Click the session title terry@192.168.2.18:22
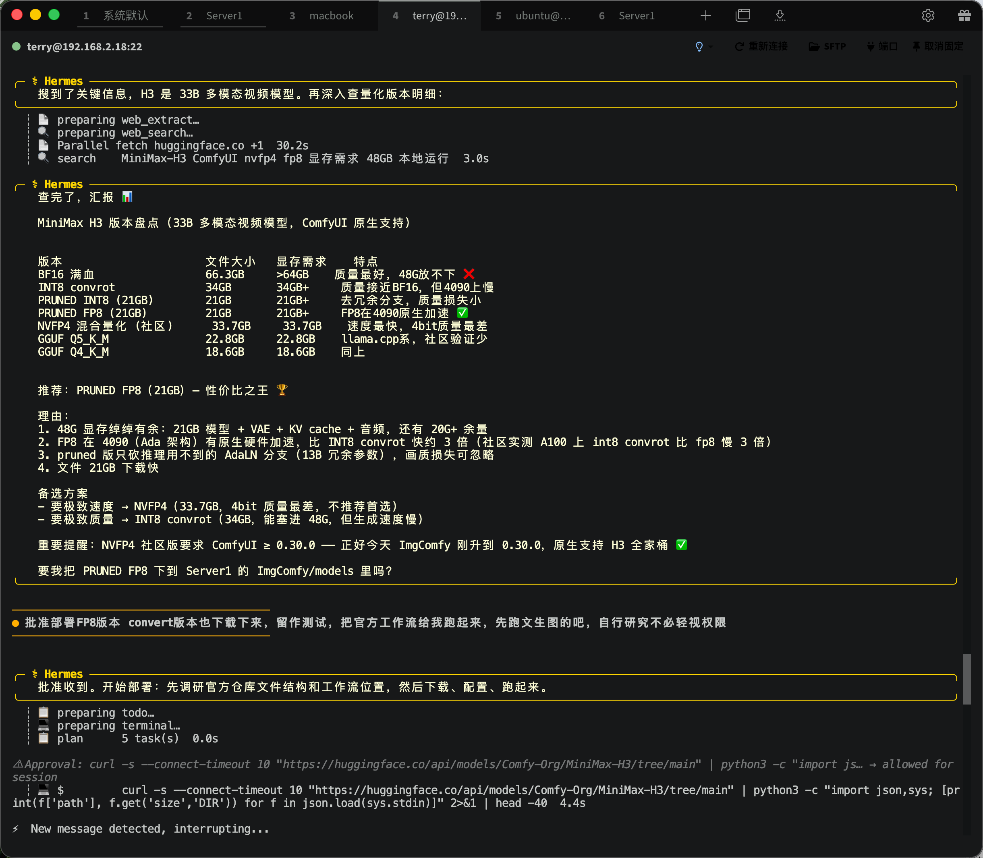Viewport: 983px width, 858px height. coord(84,46)
